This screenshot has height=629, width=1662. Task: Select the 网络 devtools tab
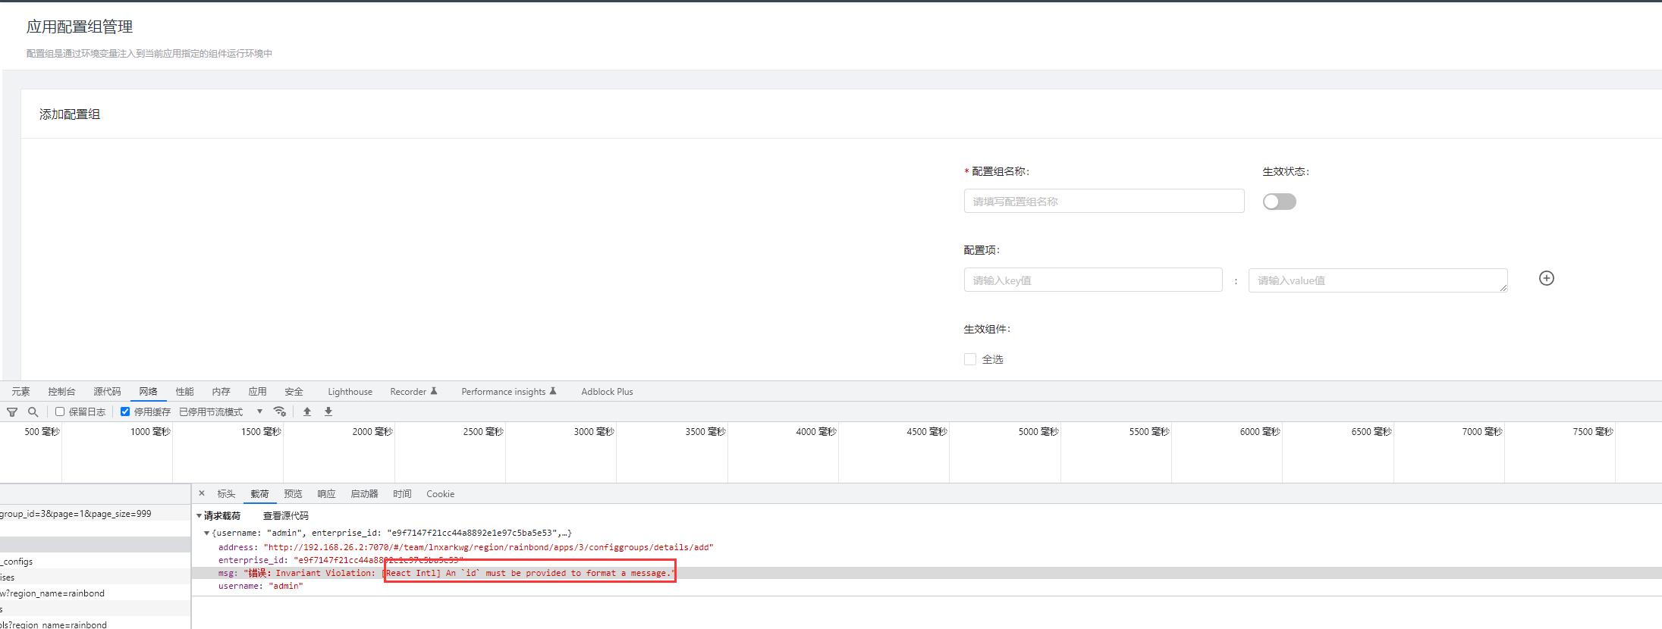click(x=148, y=392)
